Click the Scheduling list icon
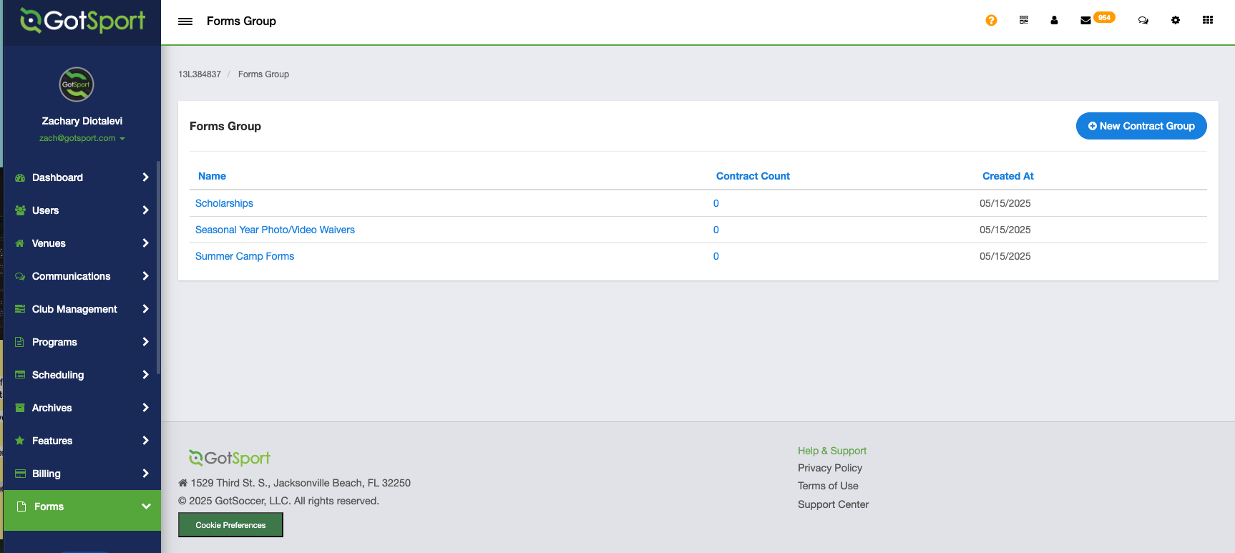 [x=20, y=375]
